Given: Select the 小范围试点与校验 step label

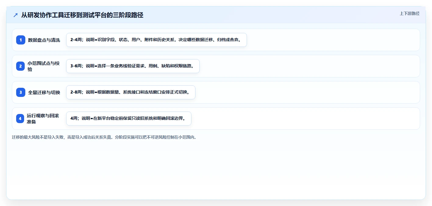Looking at the screenshot, I should click(x=44, y=66).
